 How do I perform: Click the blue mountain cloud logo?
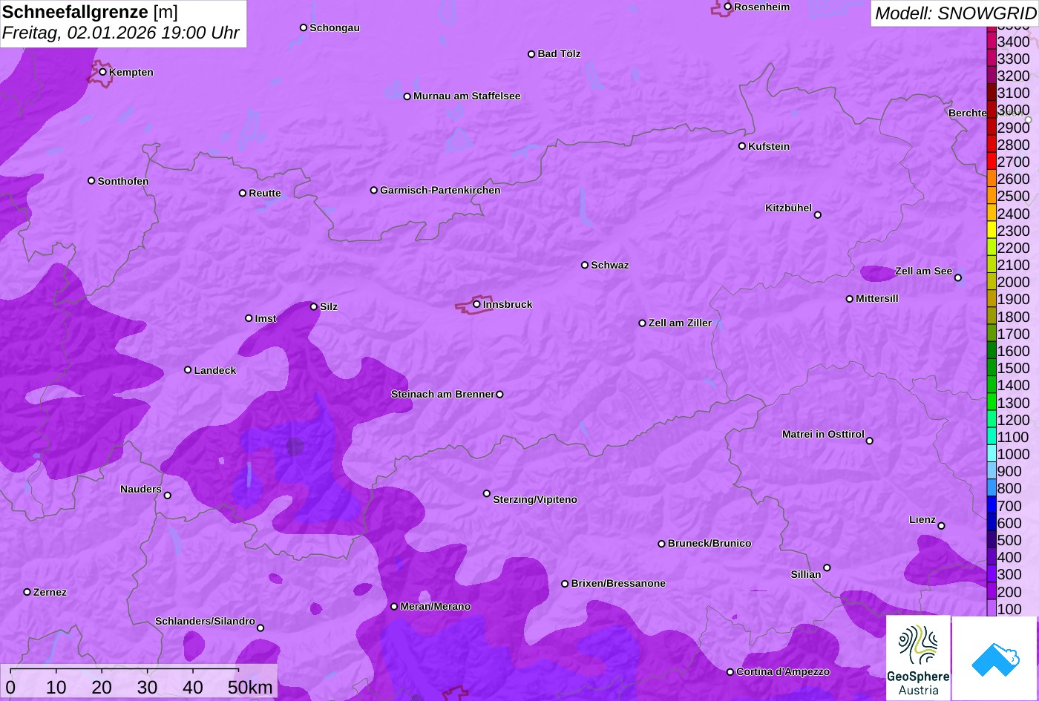coord(994,658)
